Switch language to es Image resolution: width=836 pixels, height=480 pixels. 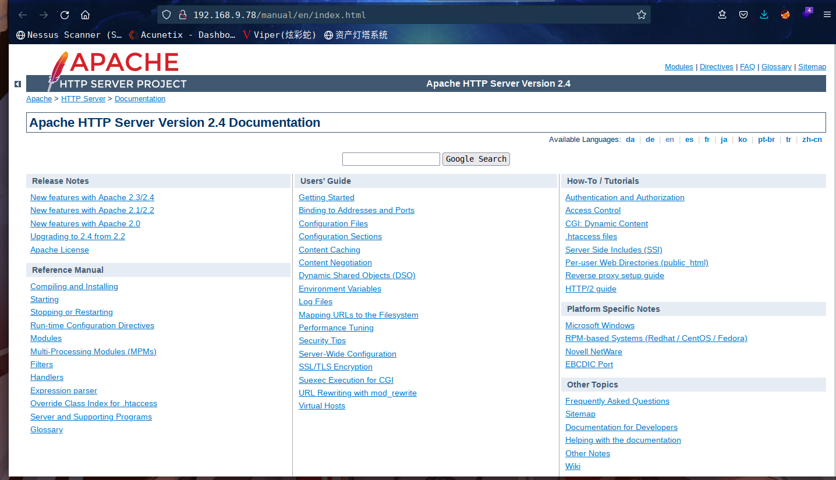coord(689,140)
